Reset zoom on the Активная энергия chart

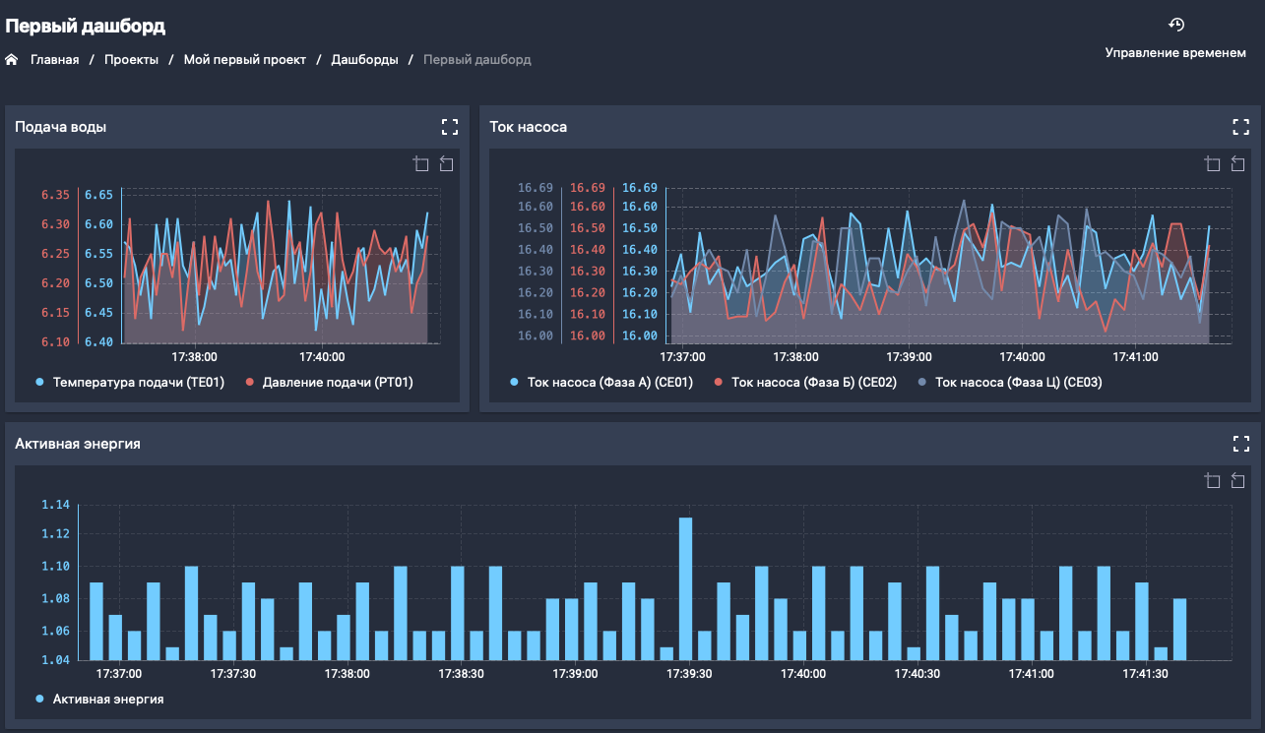point(1237,481)
